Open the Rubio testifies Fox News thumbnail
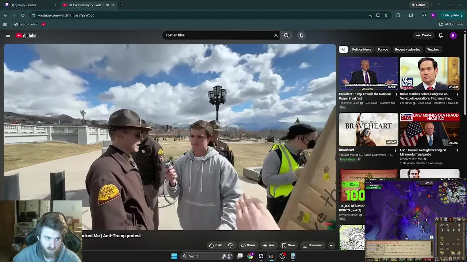The width and height of the screenshot is (467, 262). [429, 73]
